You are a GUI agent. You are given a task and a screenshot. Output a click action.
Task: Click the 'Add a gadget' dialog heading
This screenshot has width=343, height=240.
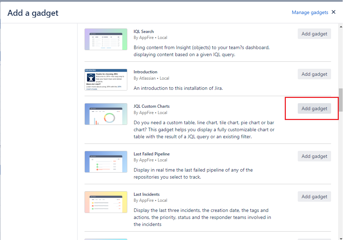pos(33,13)
